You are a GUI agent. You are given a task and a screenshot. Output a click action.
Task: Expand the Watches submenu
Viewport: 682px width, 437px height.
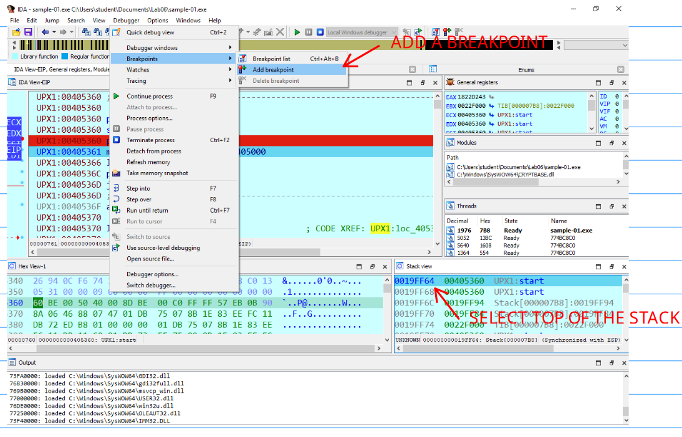[174, 70]
